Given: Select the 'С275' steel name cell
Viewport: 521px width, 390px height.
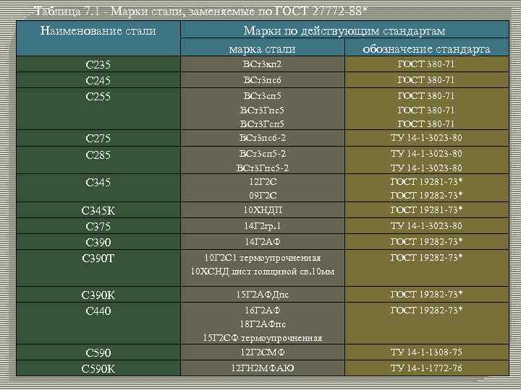Looking at the screenshot, I should click(x=98, y=138).
